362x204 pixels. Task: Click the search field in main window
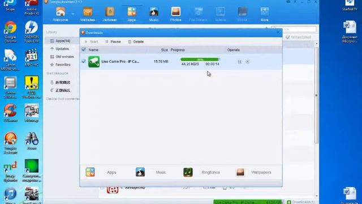click(294, 29)
